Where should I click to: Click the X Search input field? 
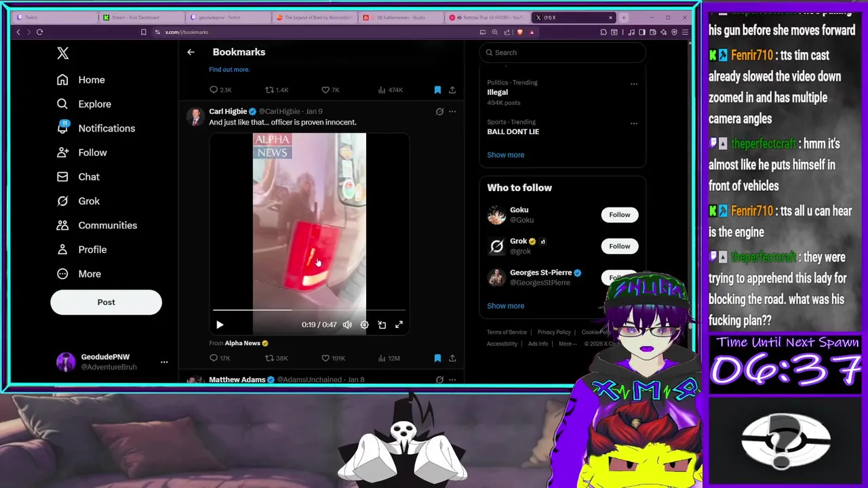[562, 52]
